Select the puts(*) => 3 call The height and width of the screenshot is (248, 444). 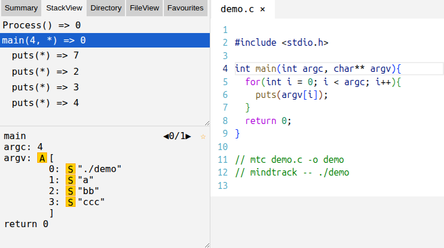[45, 87]
